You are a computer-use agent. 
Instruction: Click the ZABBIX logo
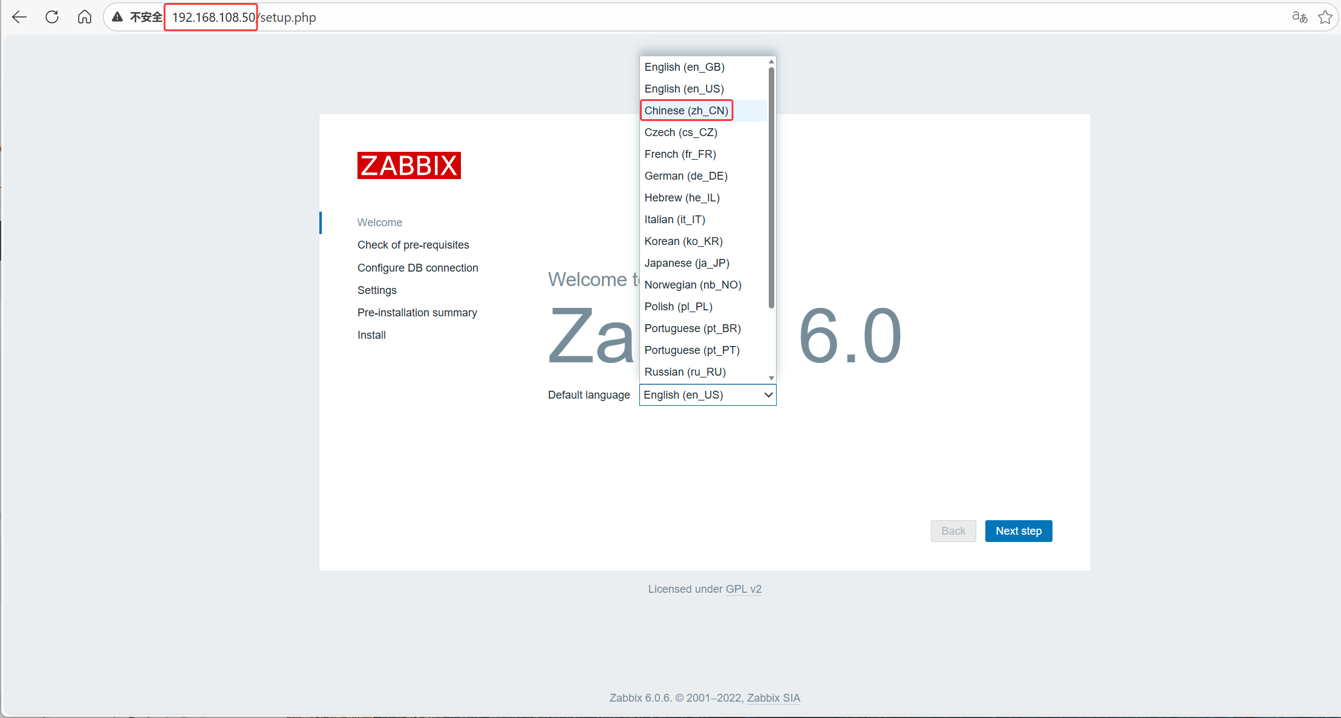click(x=409, y=165)
